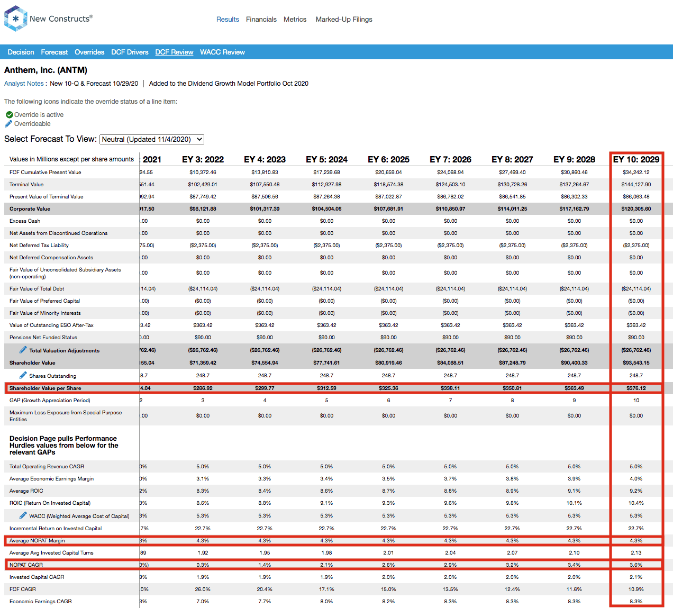Click the 10.4% ROIC cell

(x=636, y=503)
